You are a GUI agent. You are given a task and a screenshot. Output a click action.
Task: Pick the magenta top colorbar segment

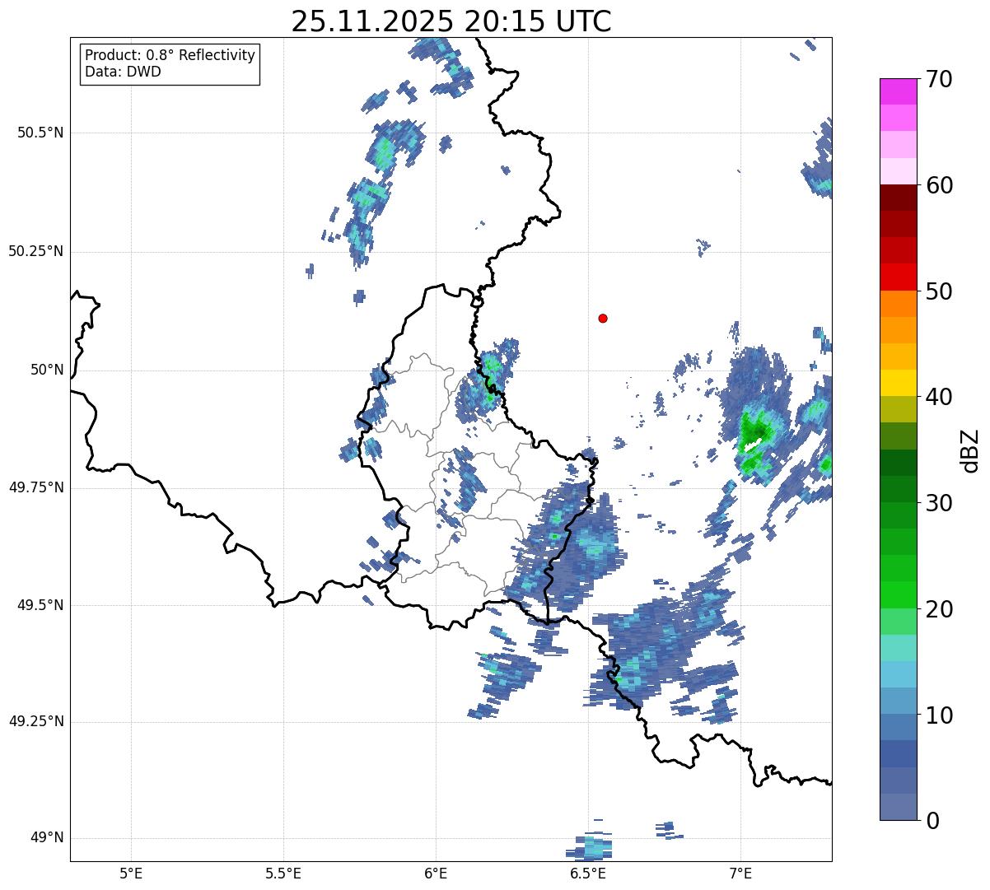coord(899,91)
